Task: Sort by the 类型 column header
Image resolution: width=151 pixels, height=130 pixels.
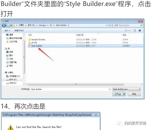Action: (124, 35)
